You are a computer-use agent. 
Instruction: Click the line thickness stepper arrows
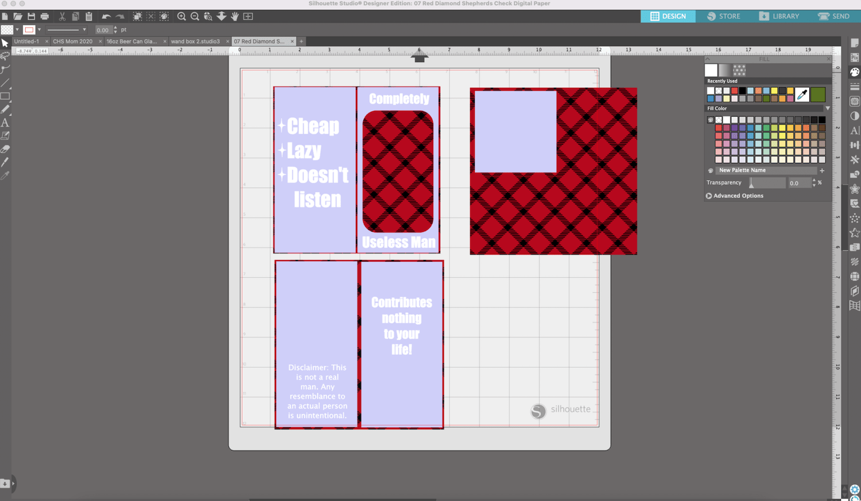[115, 30]
